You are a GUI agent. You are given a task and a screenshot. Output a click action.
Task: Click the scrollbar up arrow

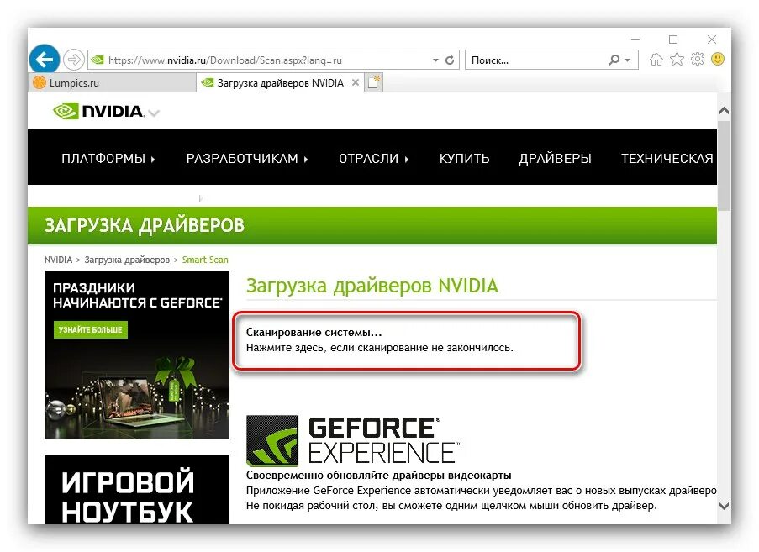coord(725,111)
